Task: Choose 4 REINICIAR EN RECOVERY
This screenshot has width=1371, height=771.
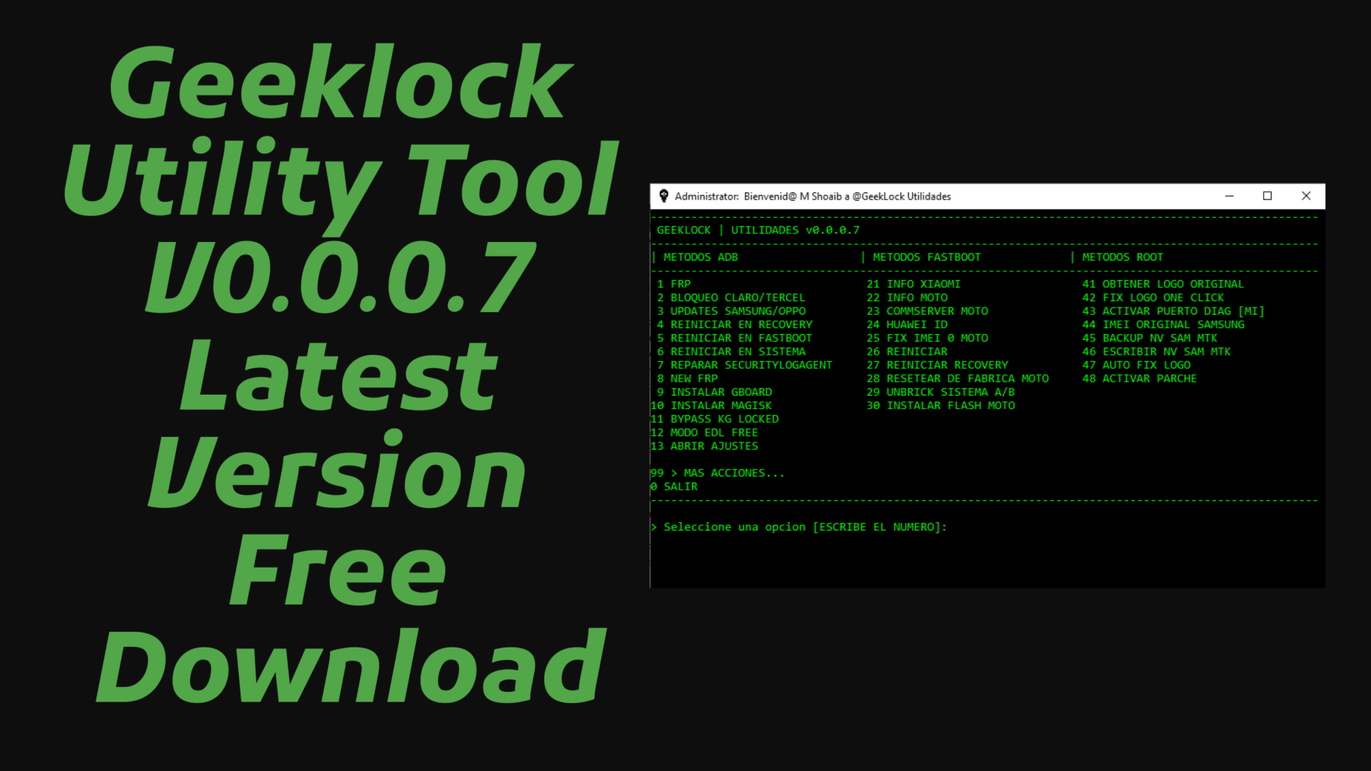Action: click(x=736, y=324)
